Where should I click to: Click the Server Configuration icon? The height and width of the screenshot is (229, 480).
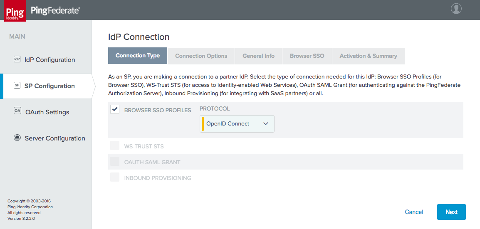[x=17, y=138]
